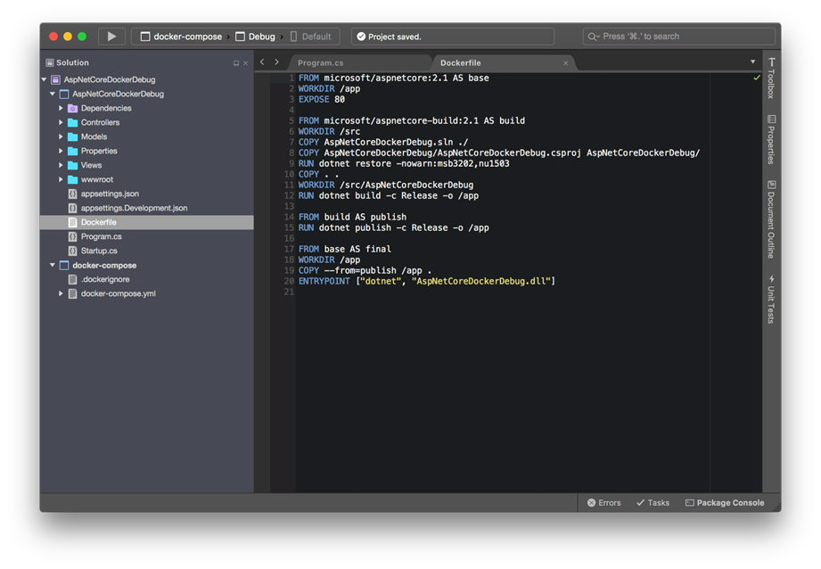Click the 'COPY --from=publish /app .' line

[x=365, y=270]
